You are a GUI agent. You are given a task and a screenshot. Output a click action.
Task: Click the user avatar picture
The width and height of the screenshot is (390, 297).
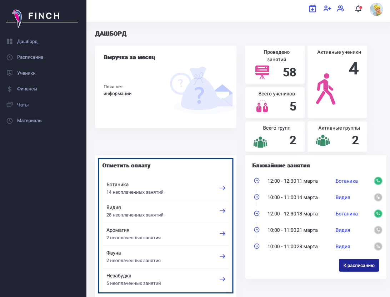[376, 9]
